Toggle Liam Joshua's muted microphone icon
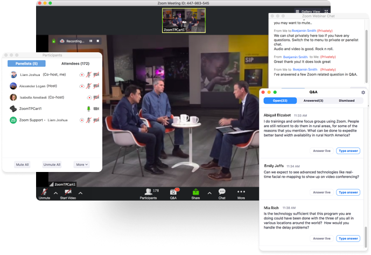 point(88,74)
